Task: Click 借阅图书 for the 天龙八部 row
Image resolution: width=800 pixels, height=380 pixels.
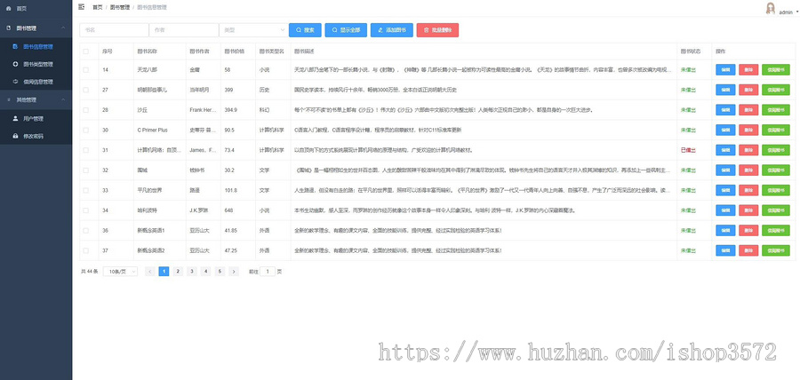Action: (775, 70)
